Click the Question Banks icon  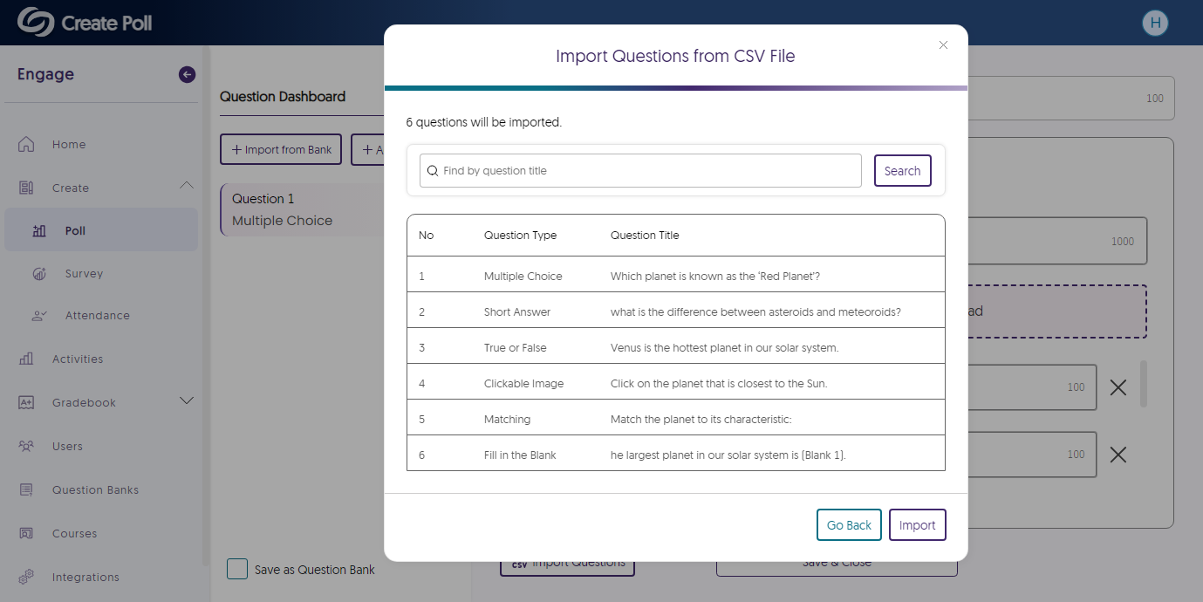coord(26,489)
